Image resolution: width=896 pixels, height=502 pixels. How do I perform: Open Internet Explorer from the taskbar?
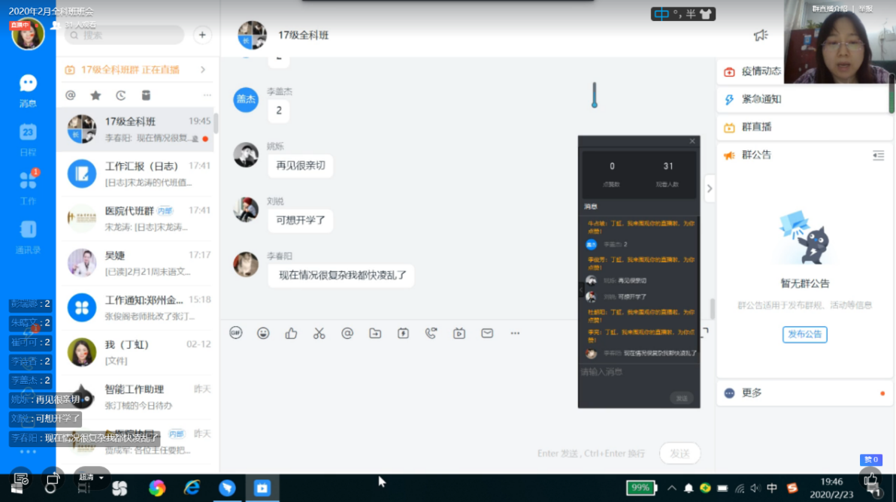click(192, 488)
